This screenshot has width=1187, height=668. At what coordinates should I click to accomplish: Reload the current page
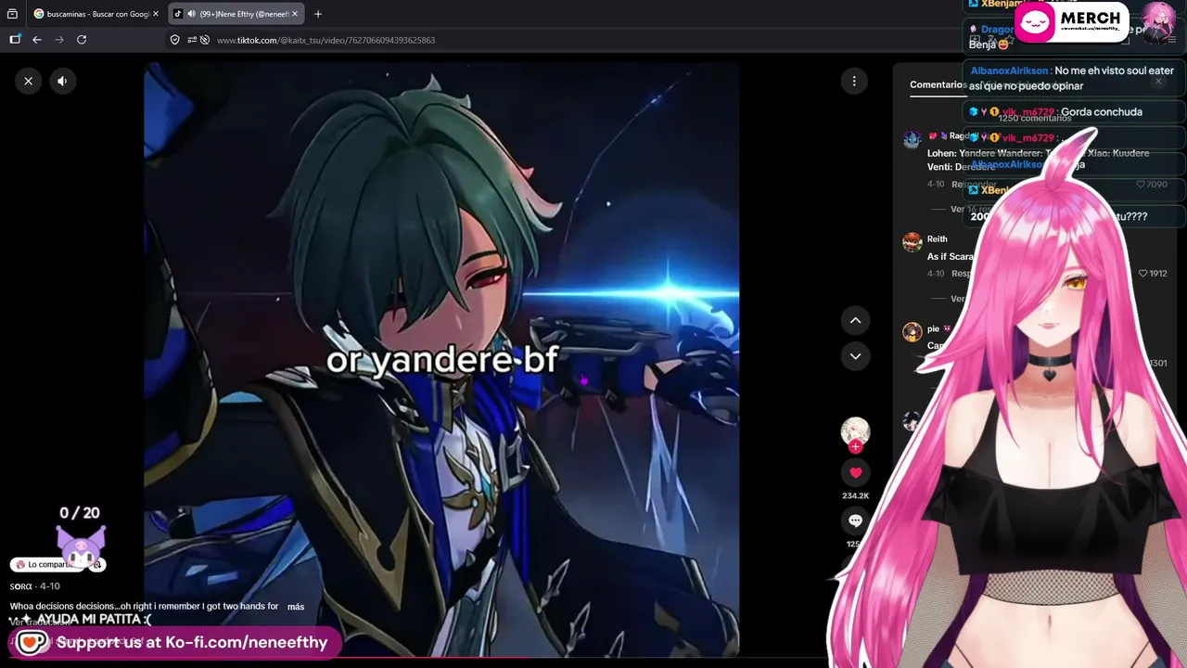tap(82, 40)
